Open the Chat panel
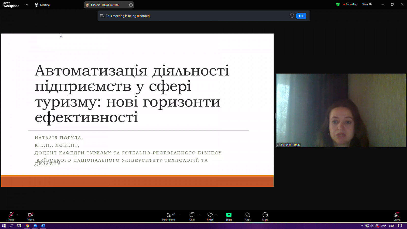 pos(192,216)
